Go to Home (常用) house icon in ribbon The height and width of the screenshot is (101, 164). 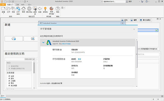click(24, 9)
